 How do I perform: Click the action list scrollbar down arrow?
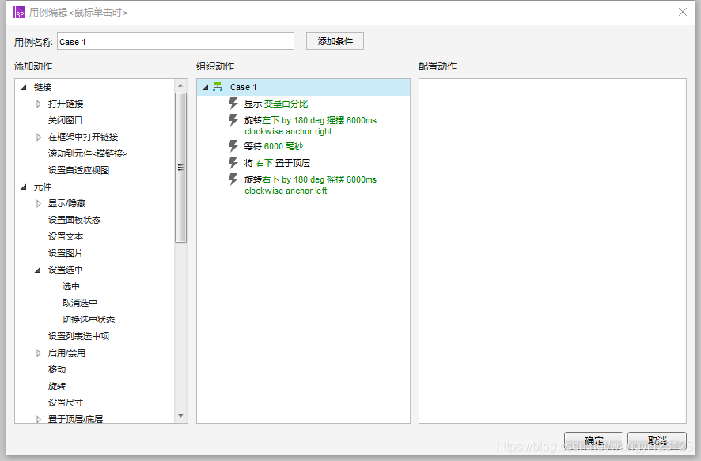(180, 416)
